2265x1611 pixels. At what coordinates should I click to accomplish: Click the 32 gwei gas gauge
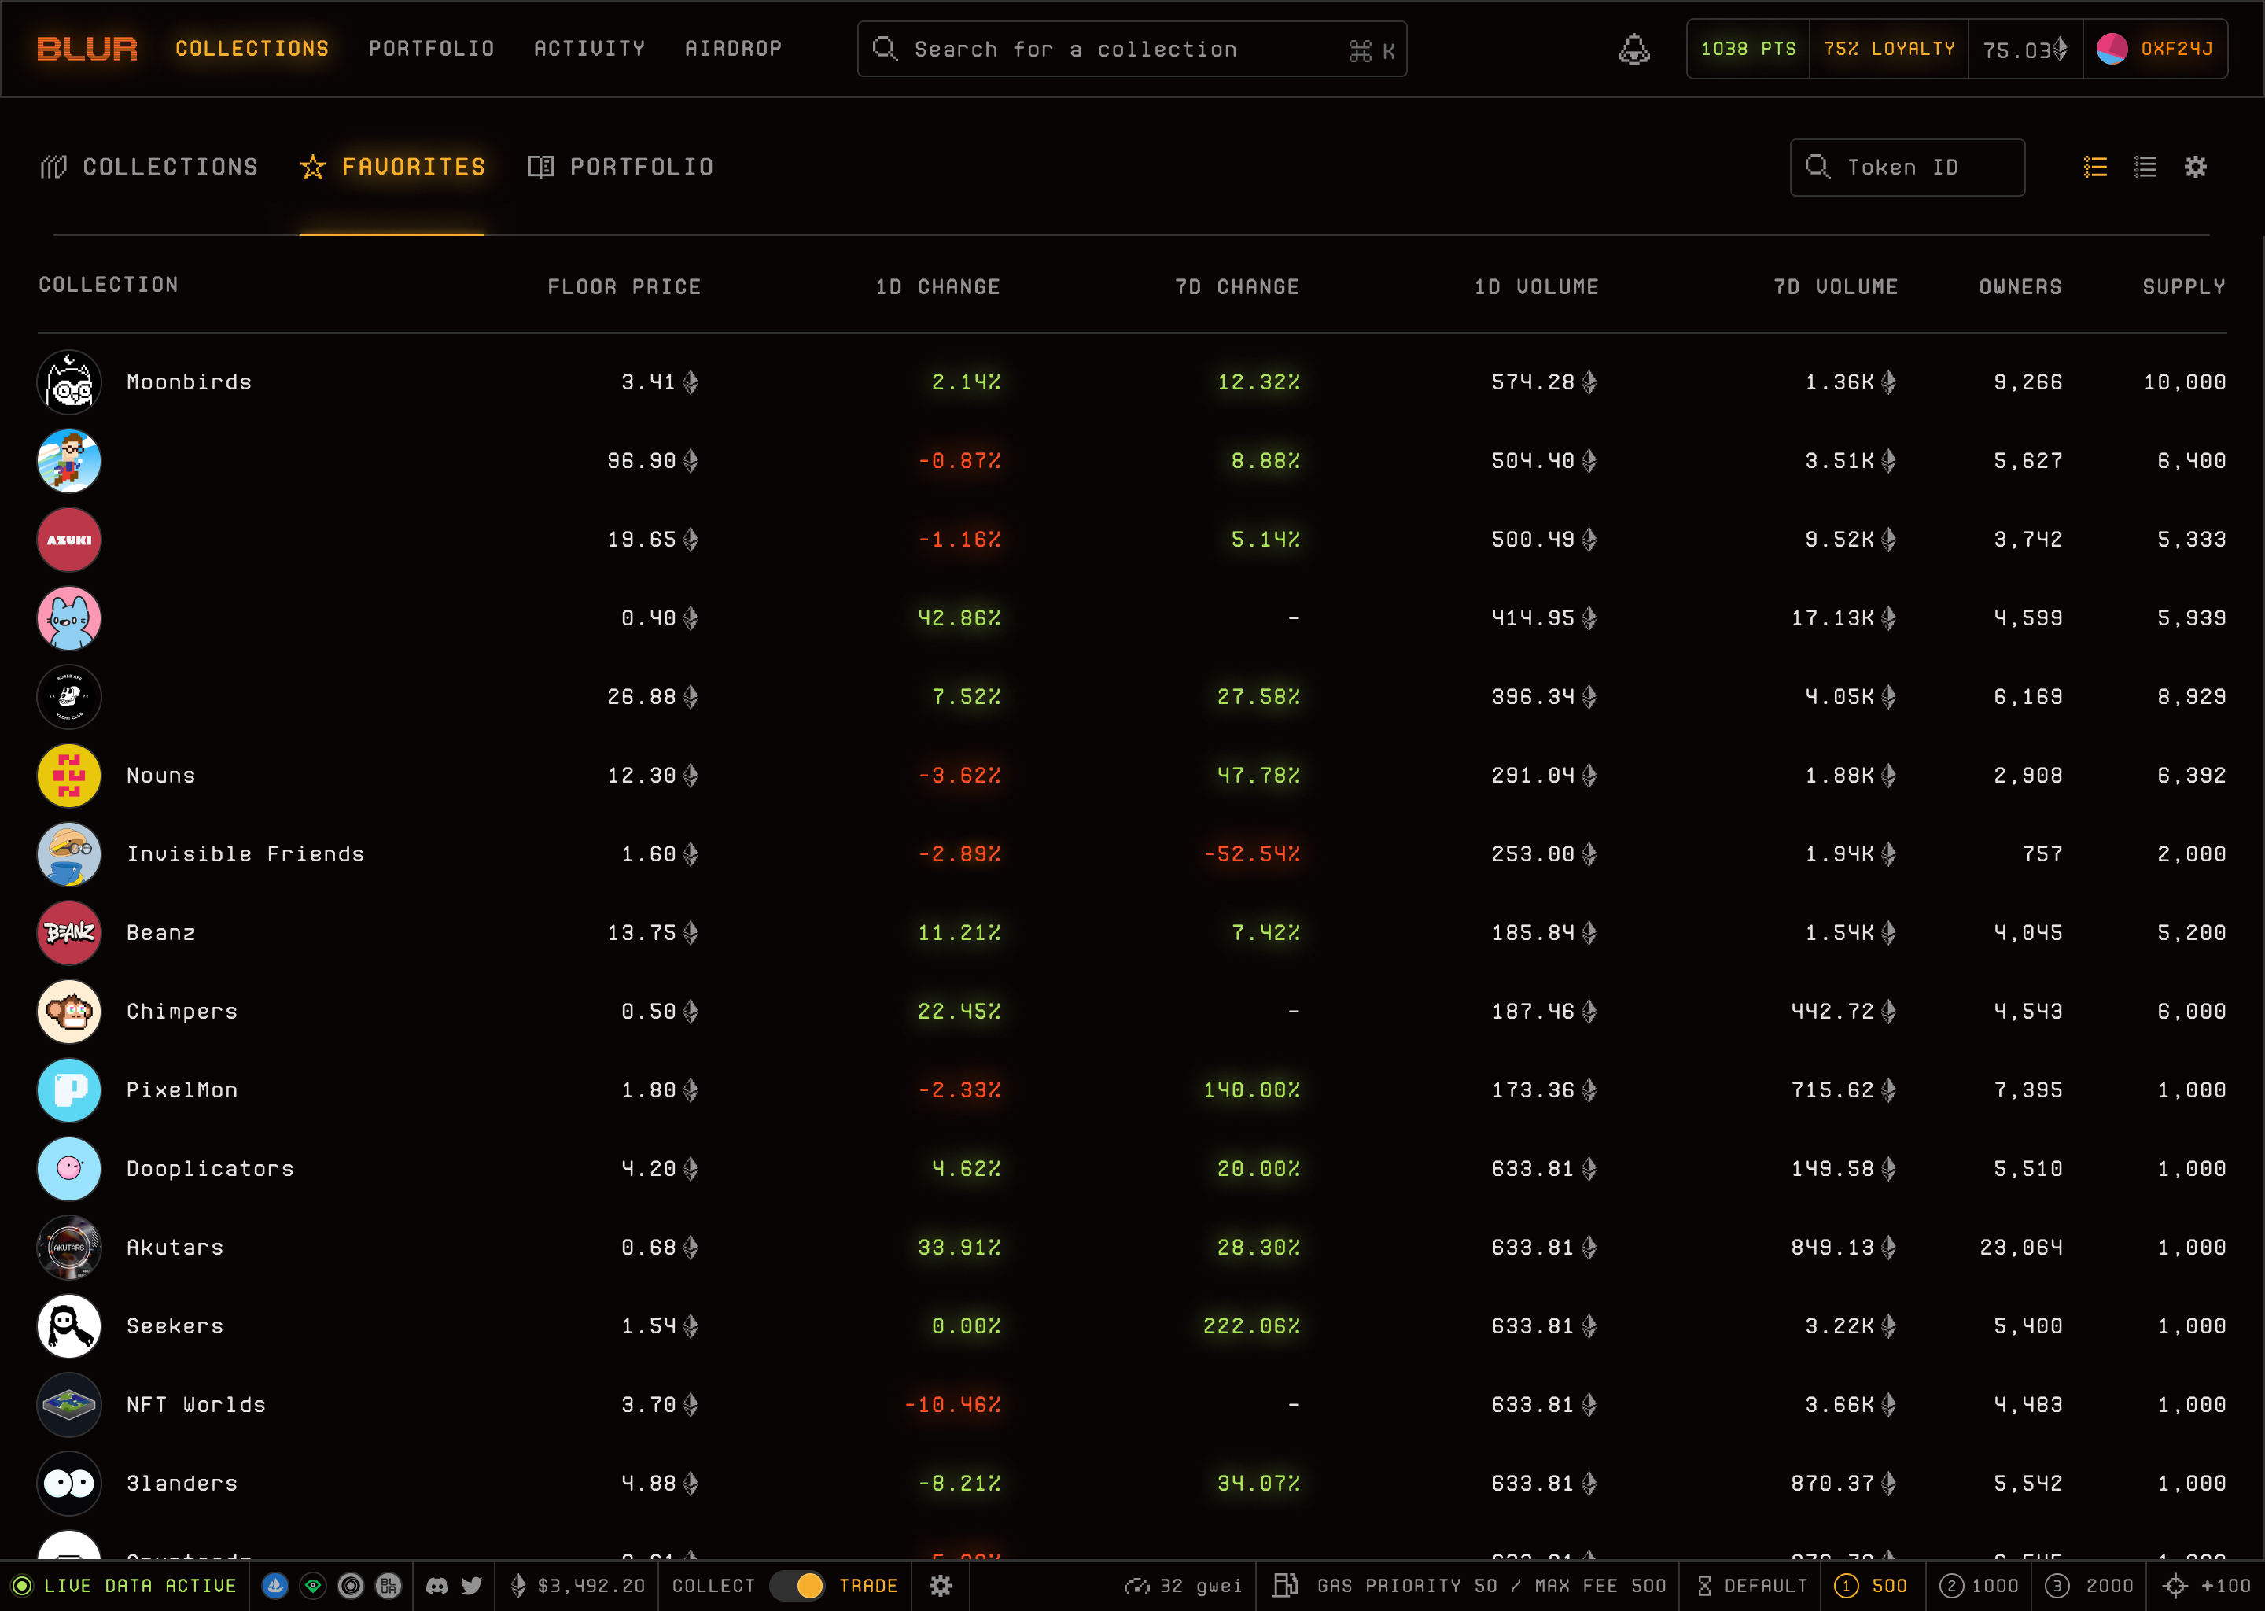[x=1183, y=1585]
